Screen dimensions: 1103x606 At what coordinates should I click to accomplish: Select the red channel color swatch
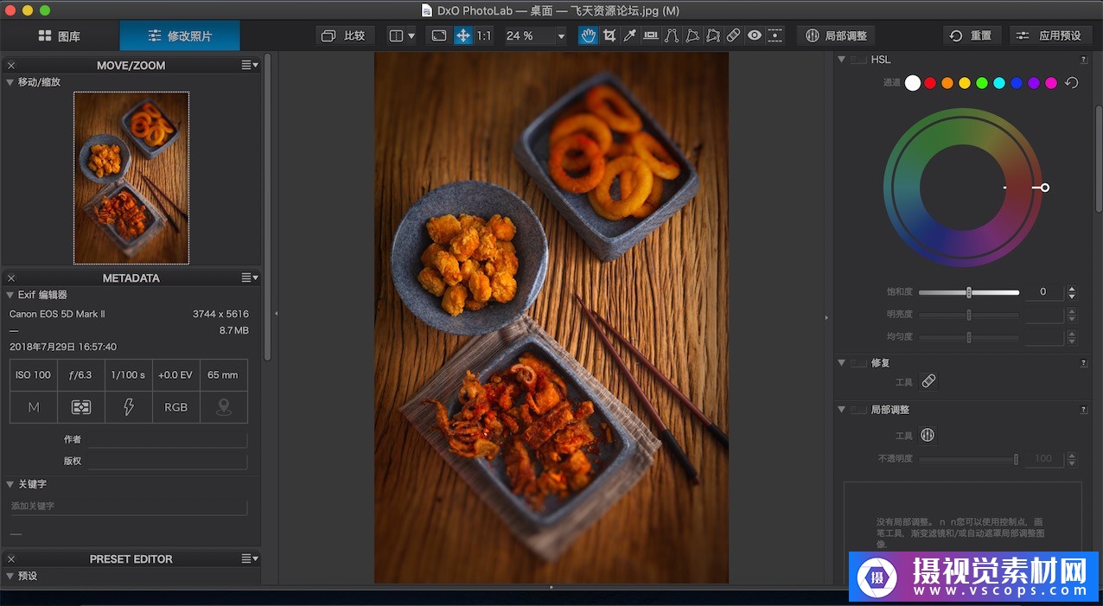tap(930, 83)
